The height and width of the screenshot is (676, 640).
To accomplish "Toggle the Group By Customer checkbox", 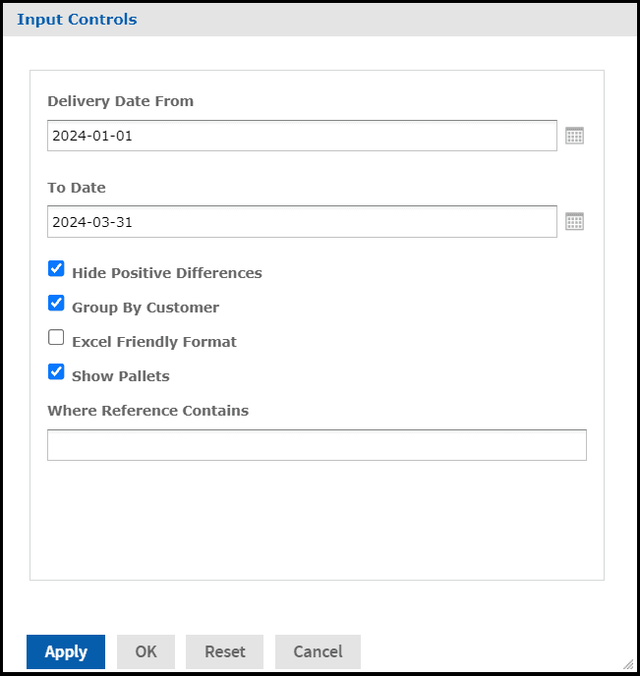I will (57, 304).
